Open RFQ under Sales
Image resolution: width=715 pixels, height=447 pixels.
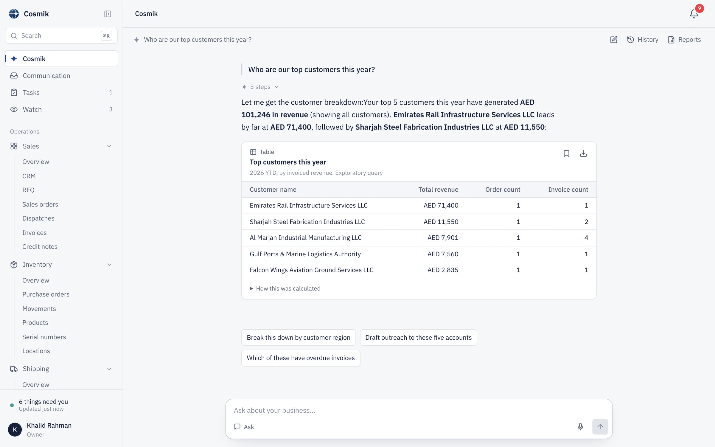[x=28, y=190]
